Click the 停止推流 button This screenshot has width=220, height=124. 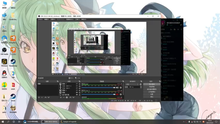tap(152, 84)
